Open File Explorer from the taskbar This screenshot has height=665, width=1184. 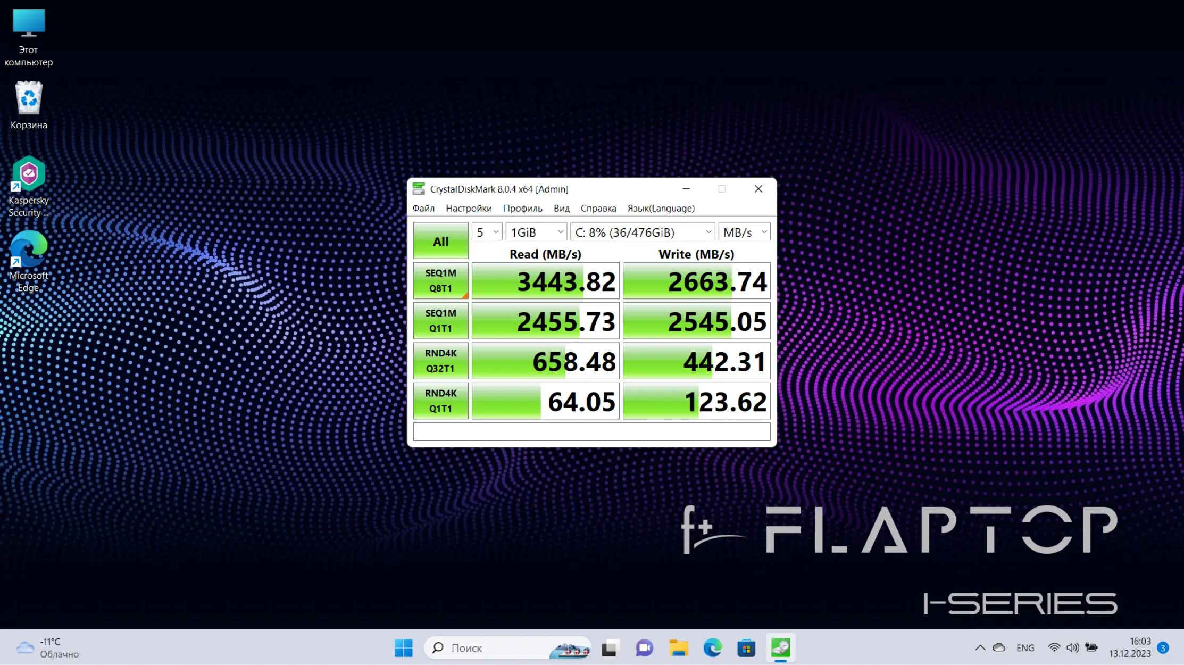[x=678, y=647]
